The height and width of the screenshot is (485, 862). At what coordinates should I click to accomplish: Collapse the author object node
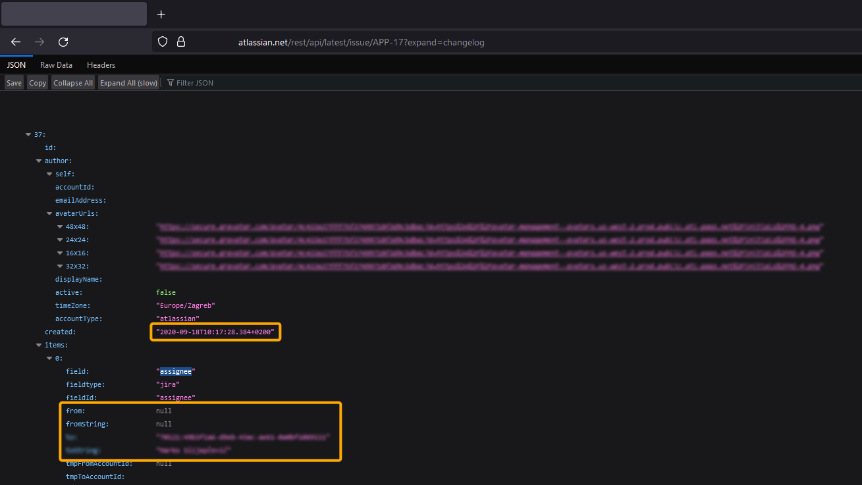click(x=39, y=161)
